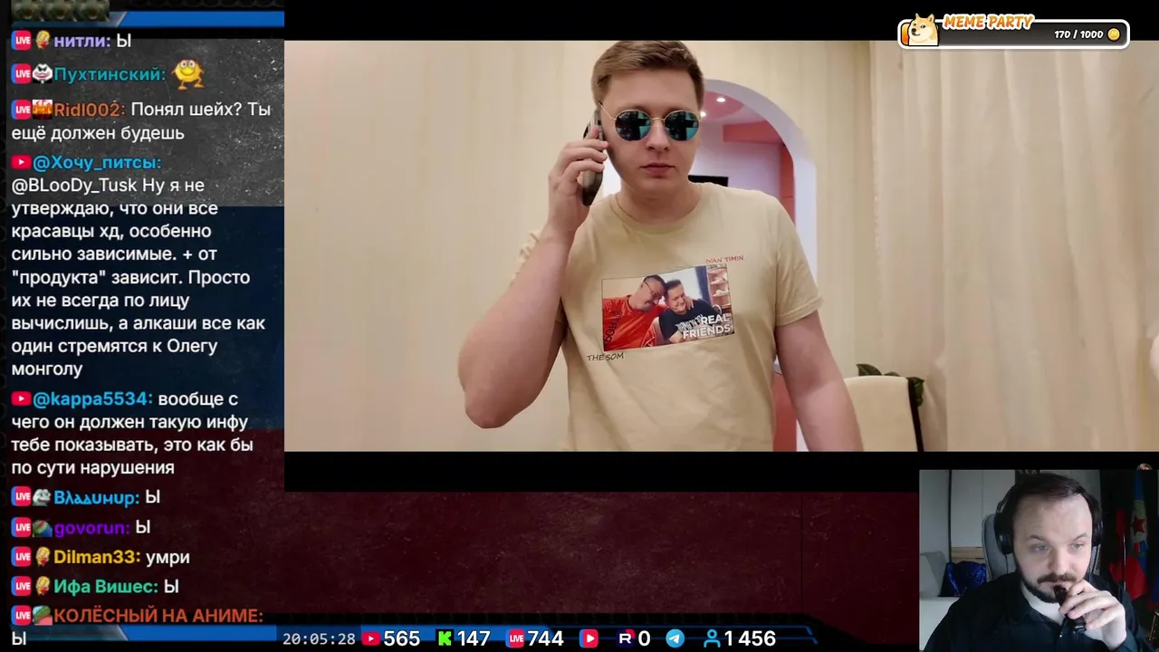Click the LIVE badge on нитли's message
1159x652 pixels.
point(22,41)
